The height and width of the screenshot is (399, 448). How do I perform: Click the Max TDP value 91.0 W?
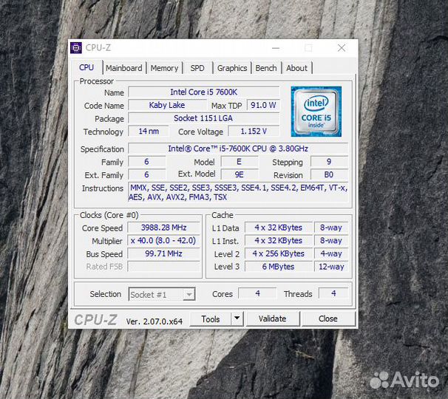[263, 105]
